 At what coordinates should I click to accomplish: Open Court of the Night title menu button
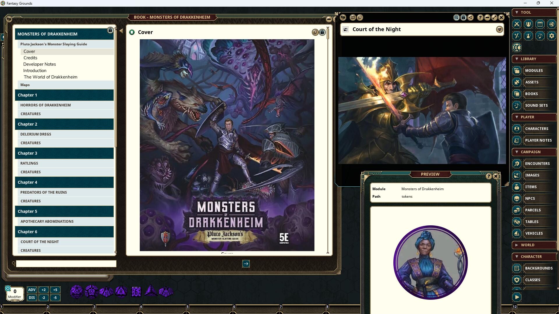click(499, 29)
